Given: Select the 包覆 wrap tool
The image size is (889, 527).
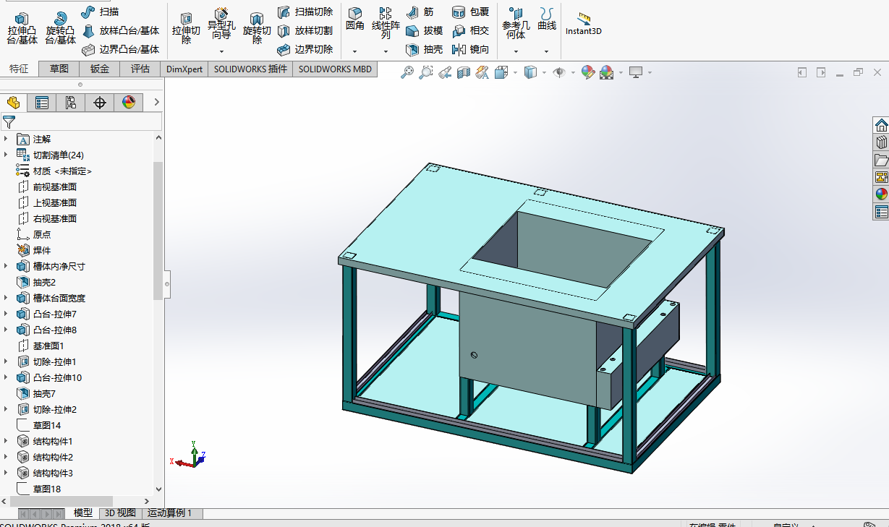Looking at the screenshot, I should 470,12.
